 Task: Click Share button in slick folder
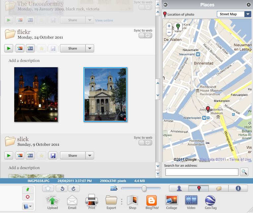pyautogui.click(x=73, y=155)
